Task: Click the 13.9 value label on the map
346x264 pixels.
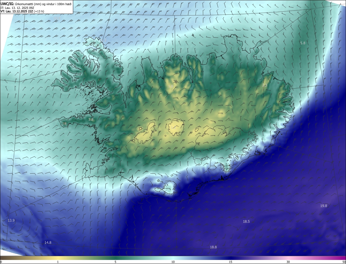Action: [x=11, y=220]
